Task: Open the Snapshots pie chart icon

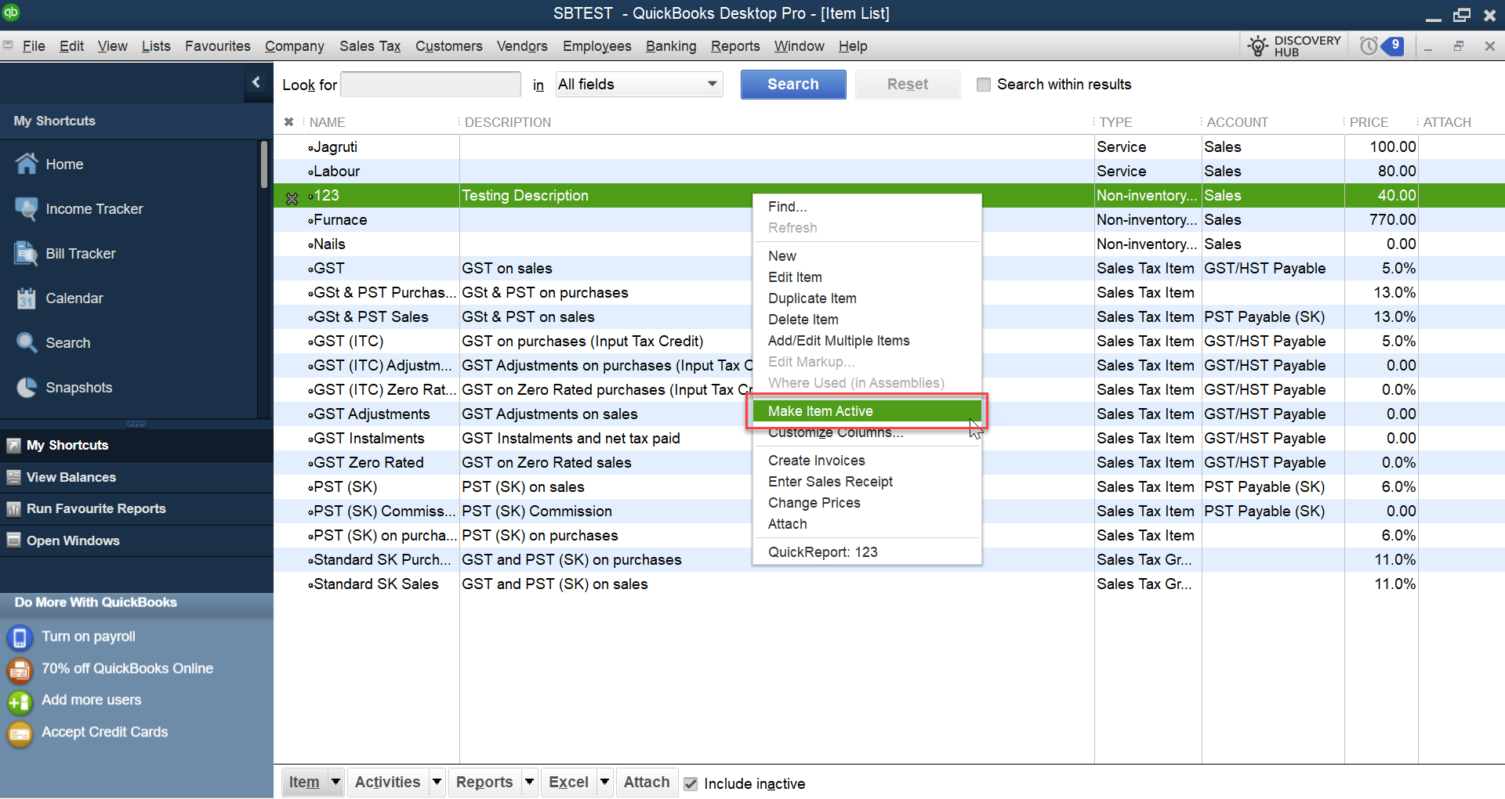Action: coord(27,387)
